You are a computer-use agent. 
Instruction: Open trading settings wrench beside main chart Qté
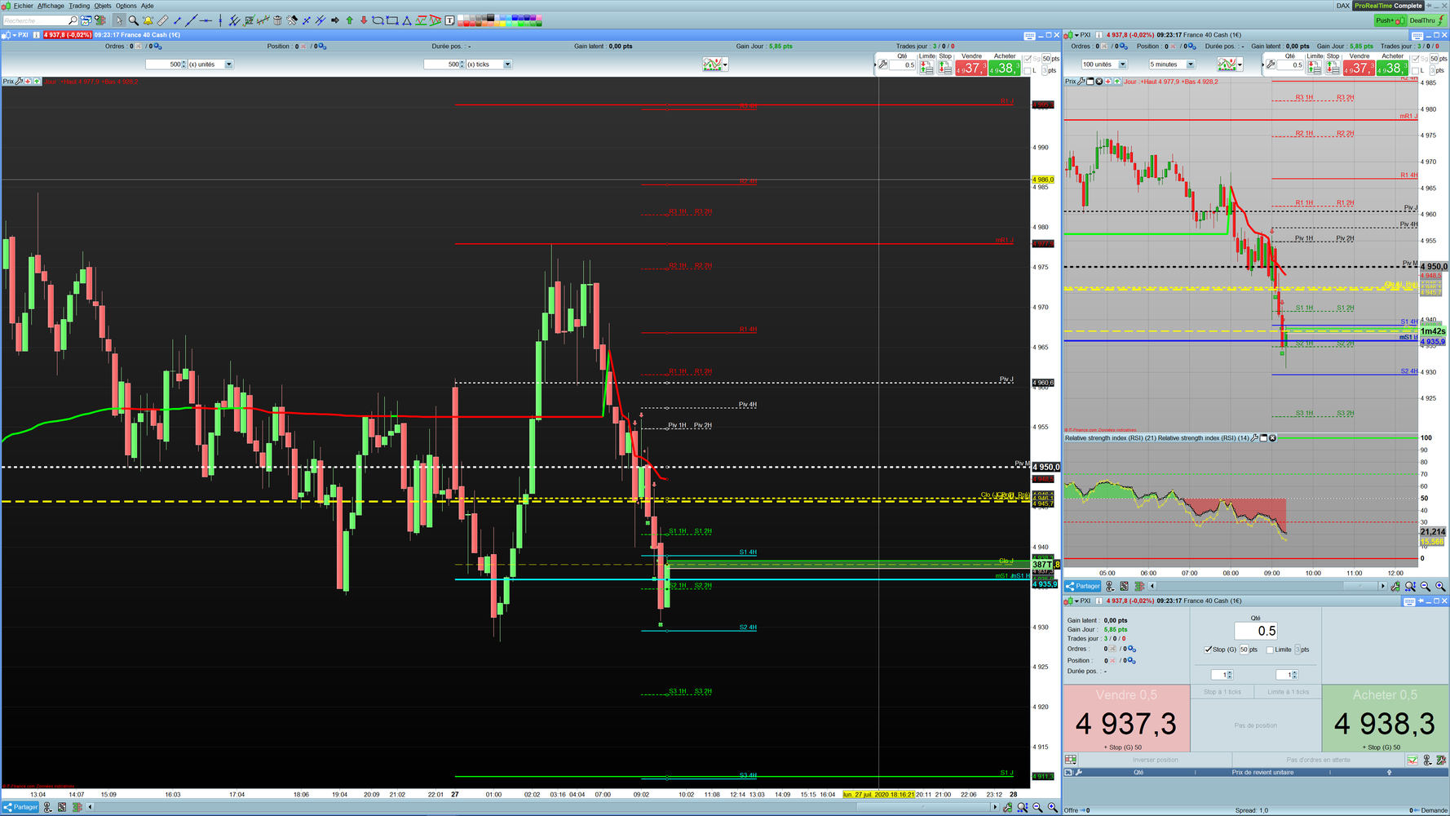(x=882, y=64)
